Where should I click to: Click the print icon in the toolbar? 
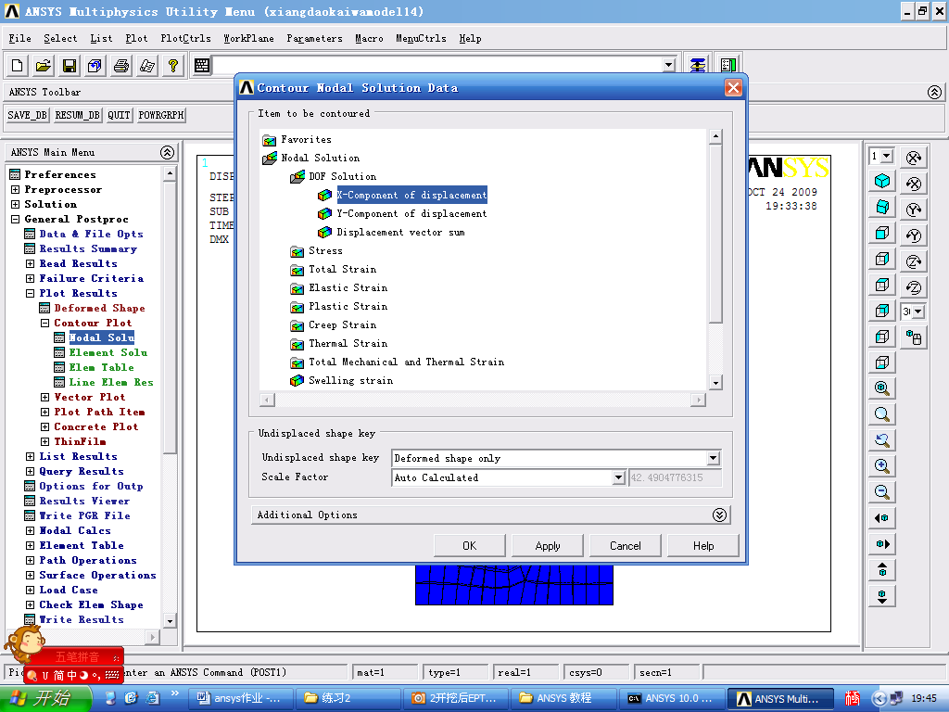(x=120, y=66)
